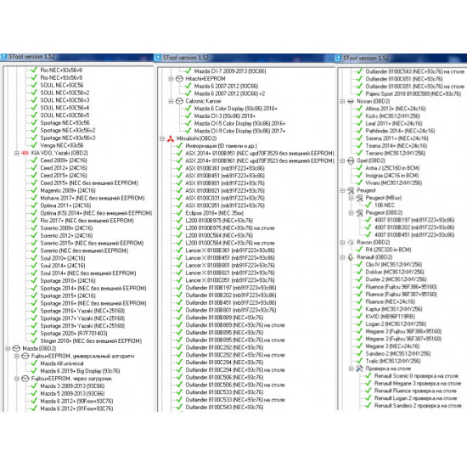
Task: Select Mazda 6 2007-2012 (93C66) v2
Action: [229, 93]
